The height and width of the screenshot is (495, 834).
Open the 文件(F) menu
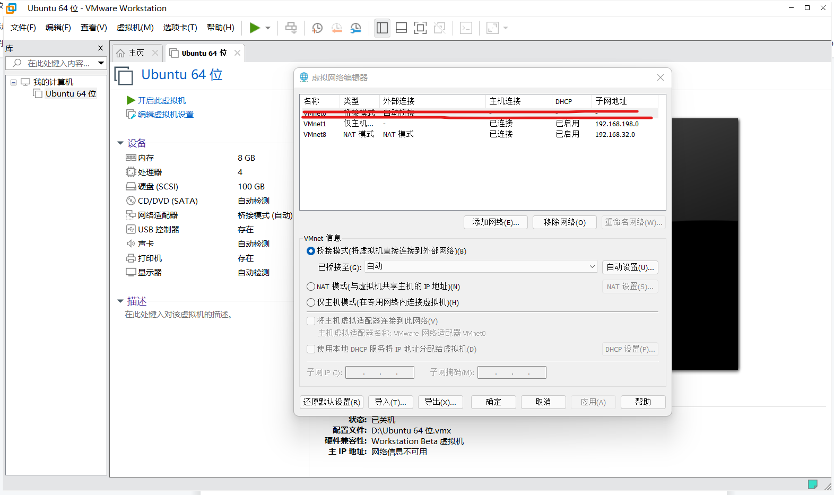(23, 28)
